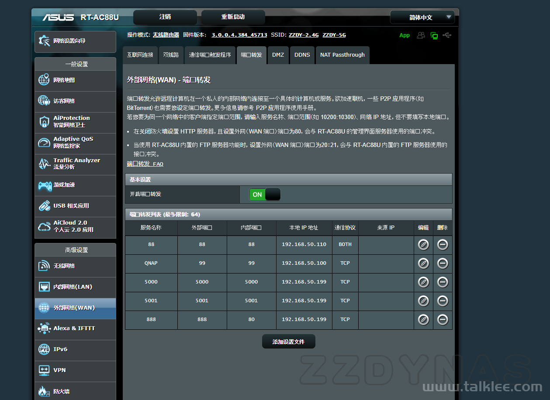This screenshot has width=550, height=400.
Task: Open the 网络设置向导 setup wizard icon
Action: click(44, 41)
